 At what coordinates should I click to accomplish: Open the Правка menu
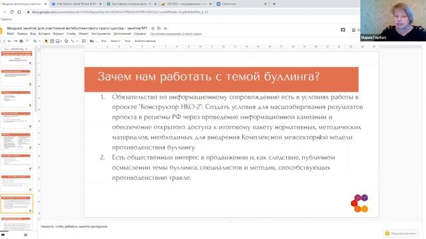(x=22, y=34)
